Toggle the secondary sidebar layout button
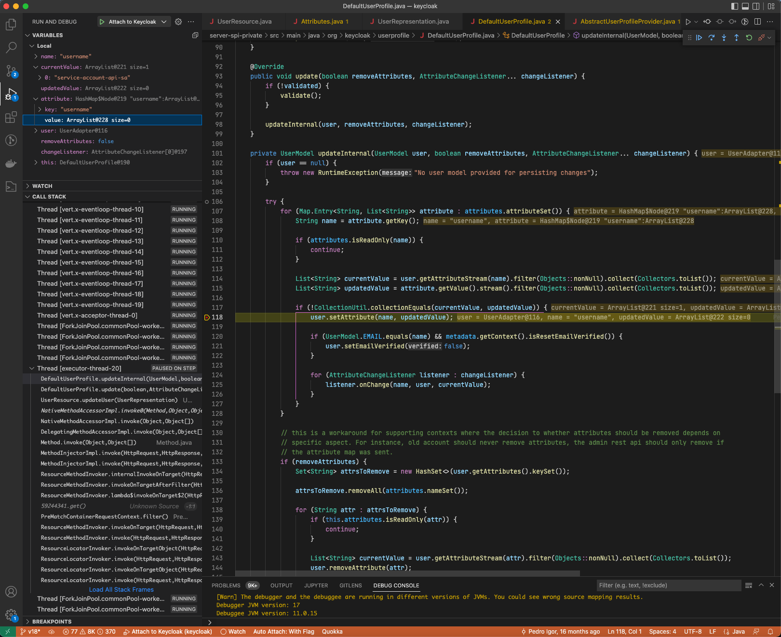 (756, 6)
